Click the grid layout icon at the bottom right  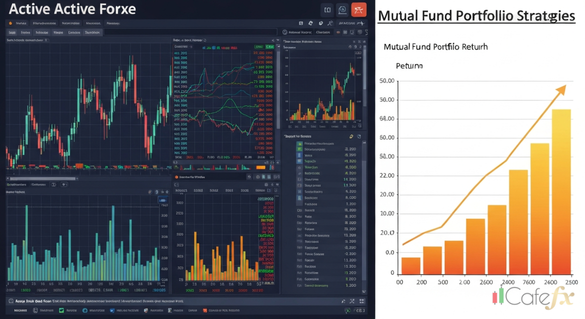coord(361,301)
